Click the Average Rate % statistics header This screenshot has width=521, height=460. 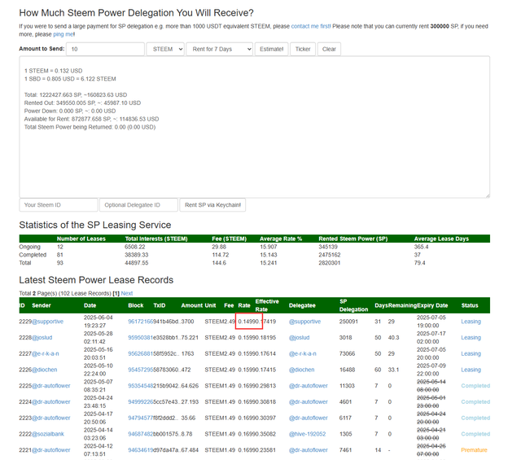(x=281, y=239)
